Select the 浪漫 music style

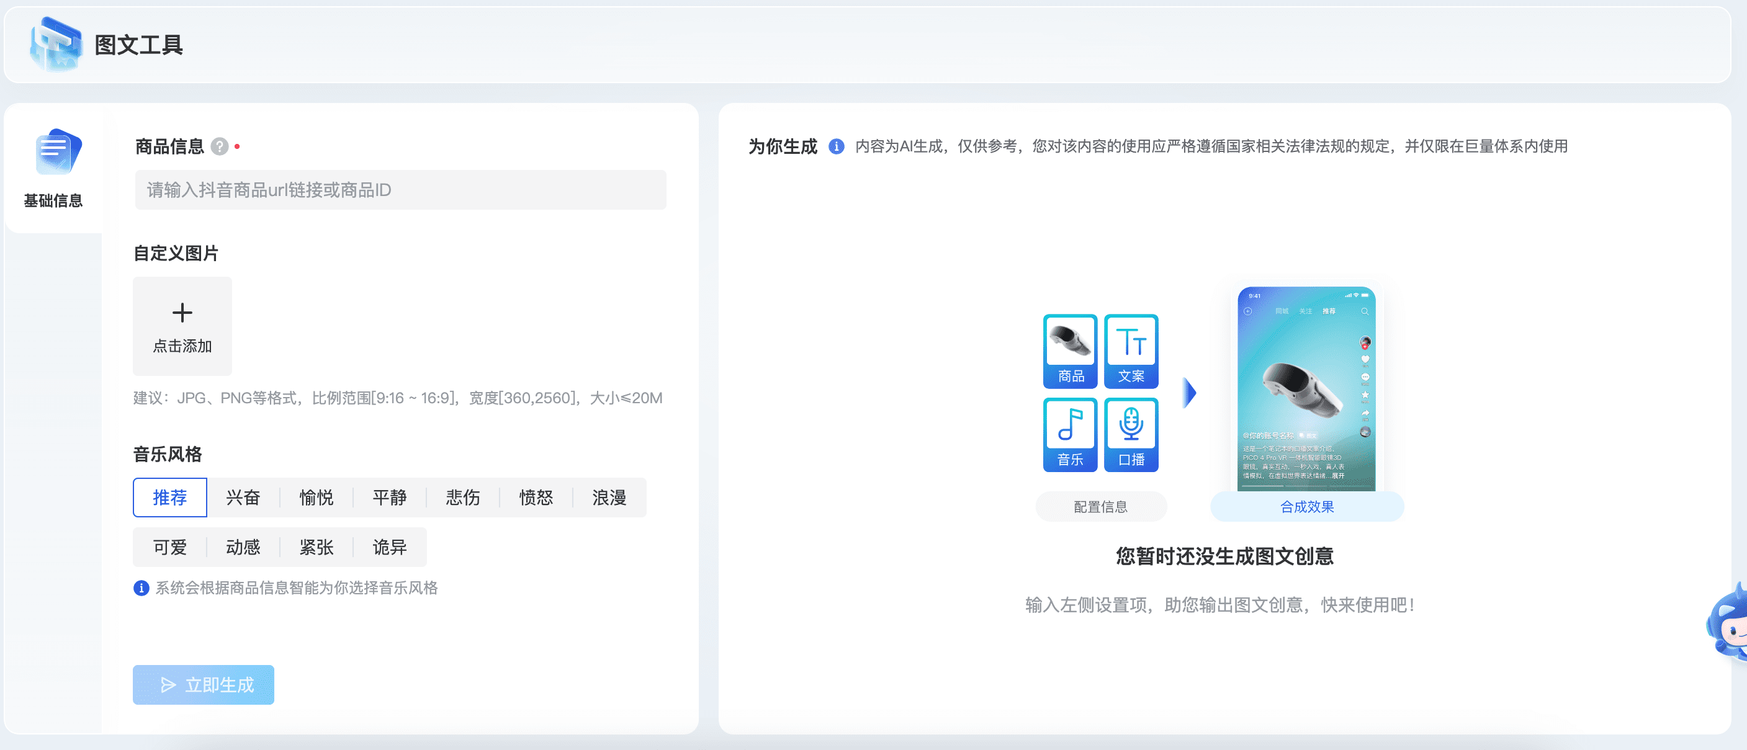(x=609, y=497)
